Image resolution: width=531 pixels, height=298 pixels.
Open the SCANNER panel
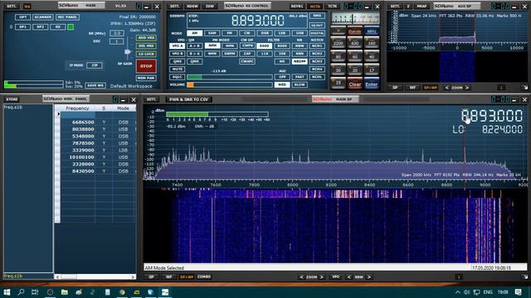click(x=43, y=17)
